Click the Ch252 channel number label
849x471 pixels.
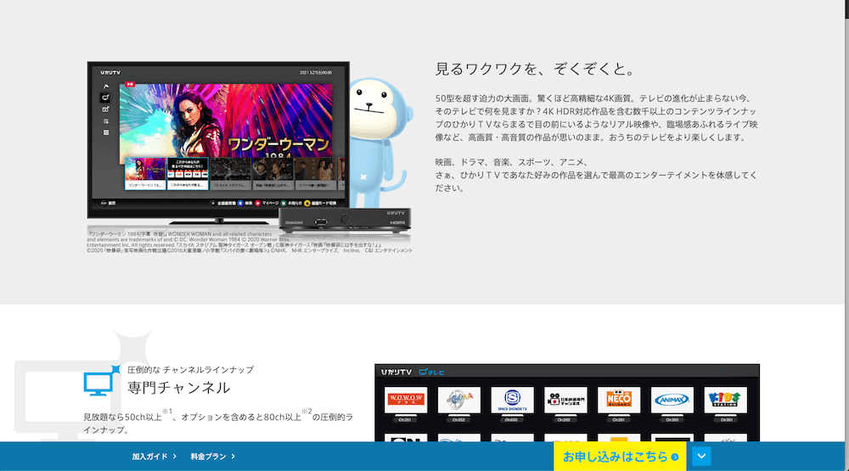coord(458,419)
